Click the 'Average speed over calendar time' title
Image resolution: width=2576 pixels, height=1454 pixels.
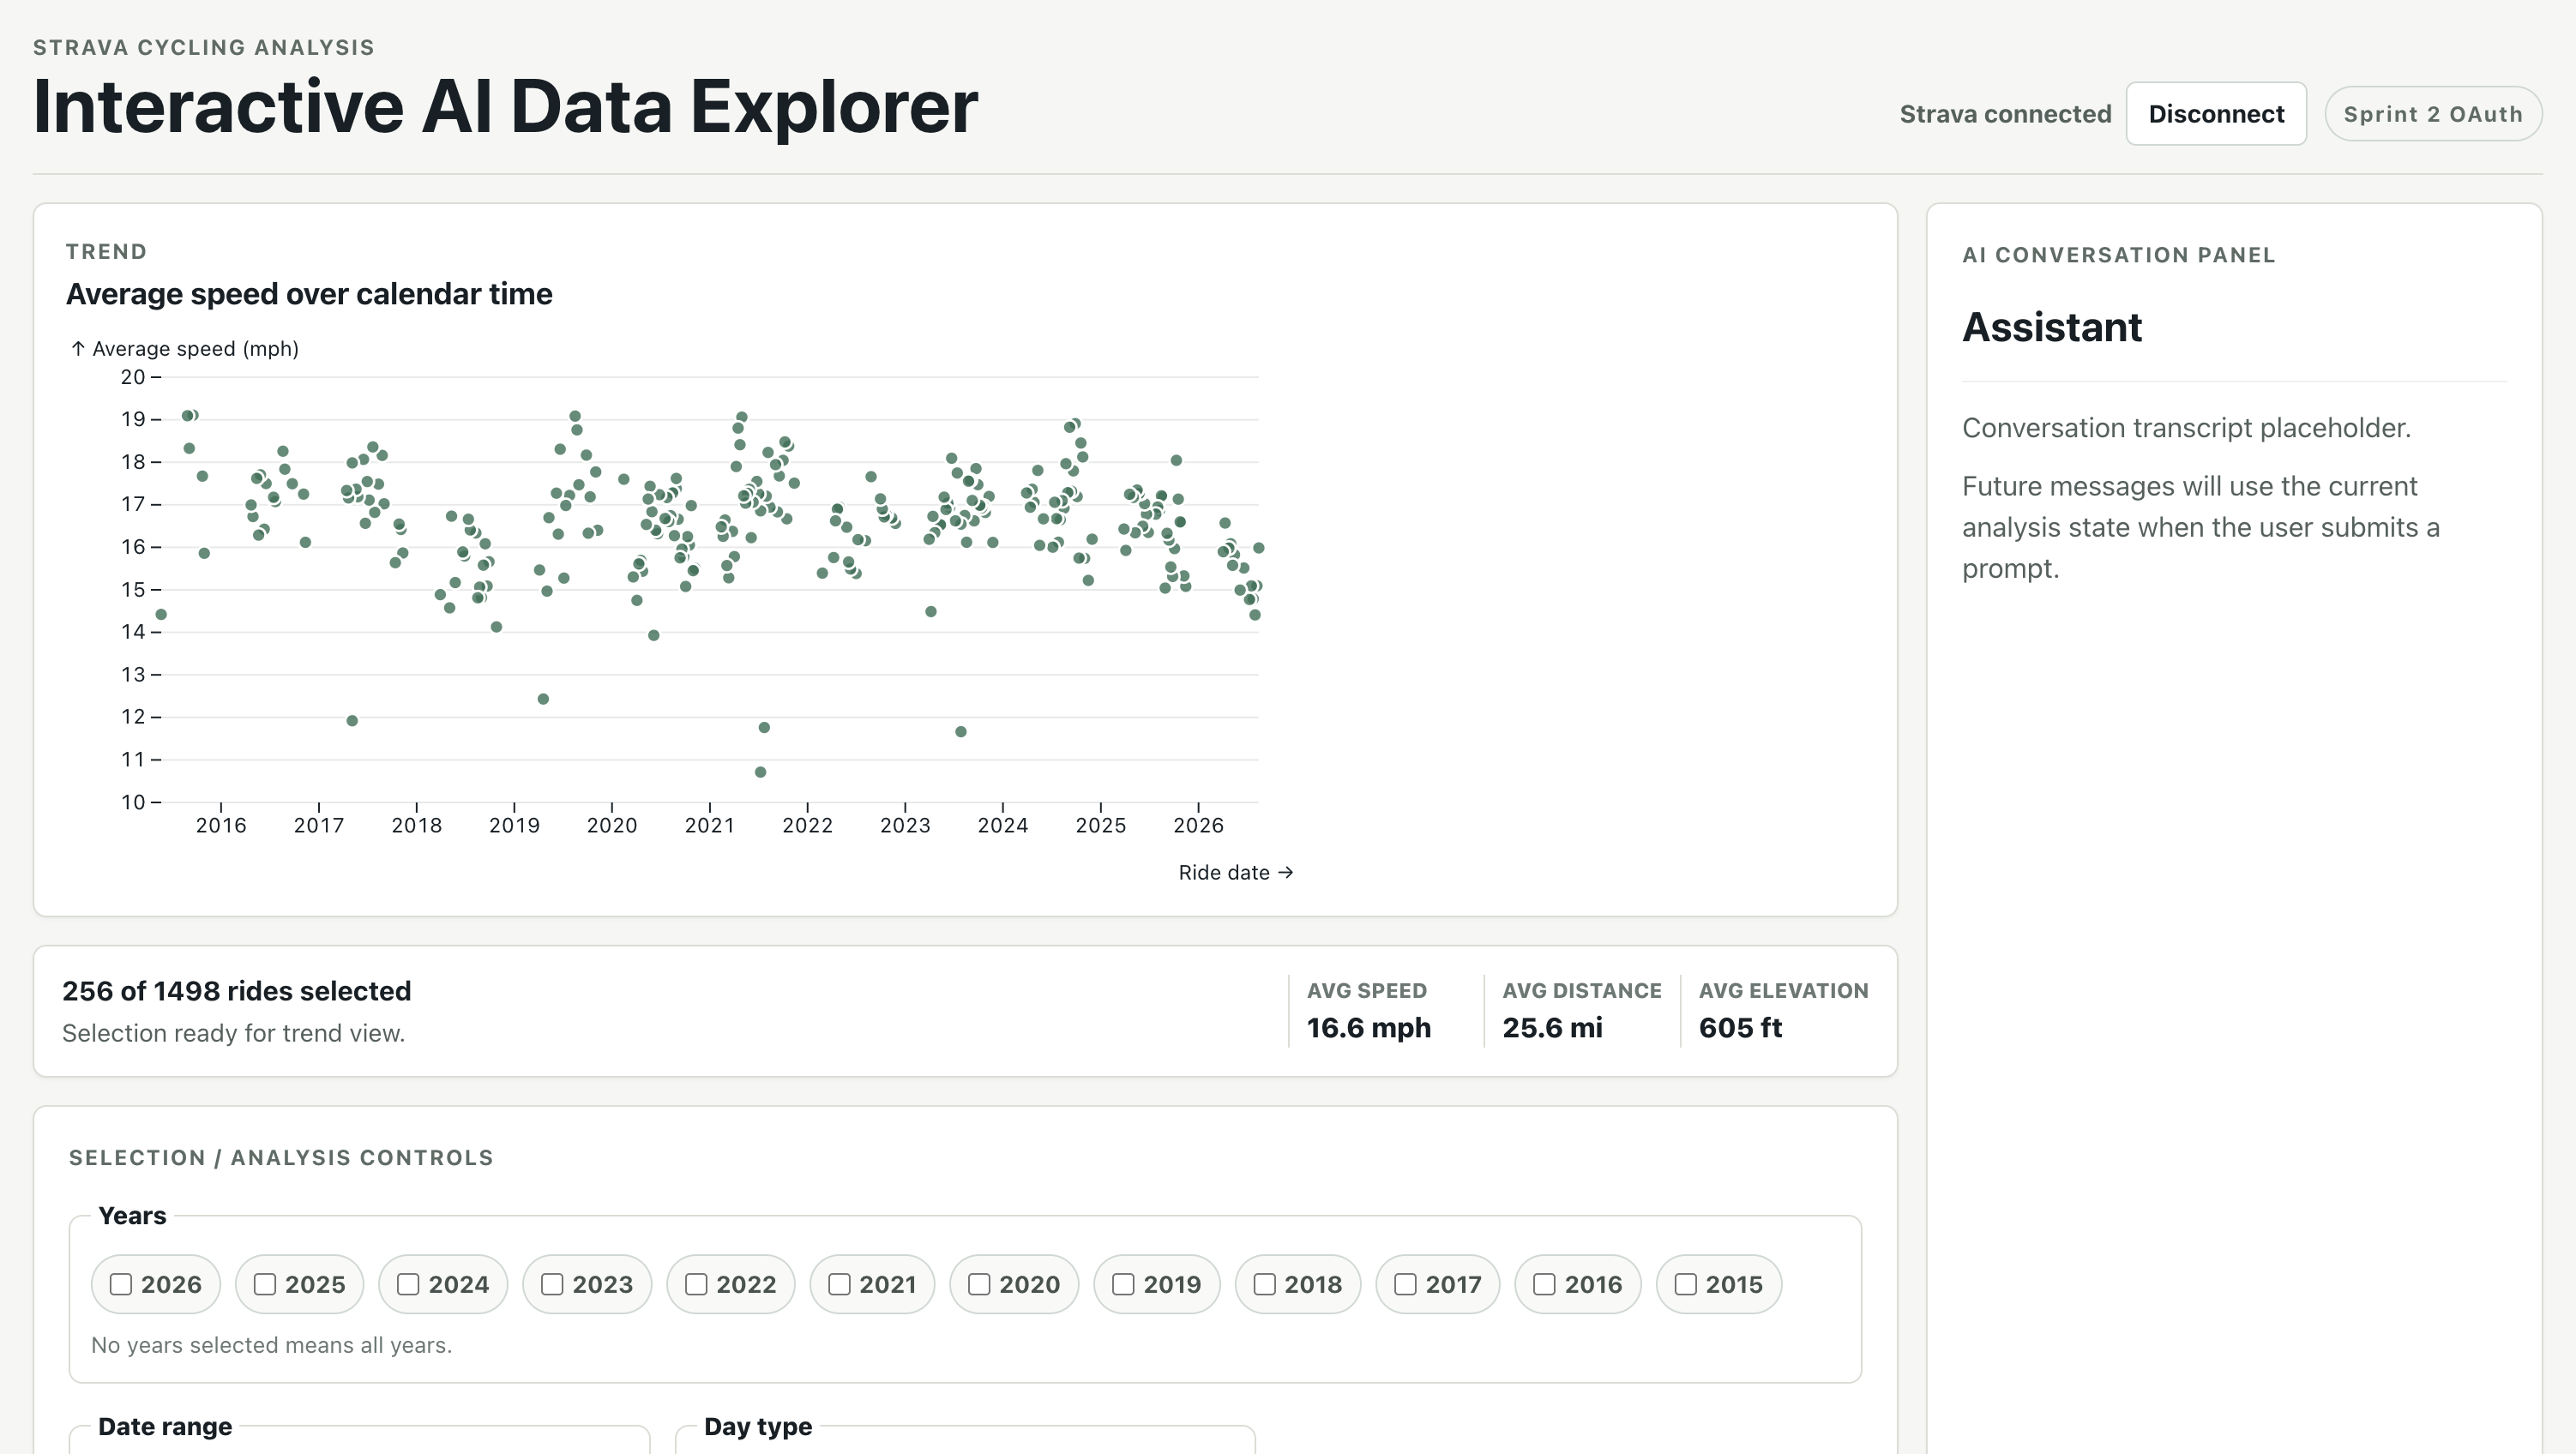(309, 294)
